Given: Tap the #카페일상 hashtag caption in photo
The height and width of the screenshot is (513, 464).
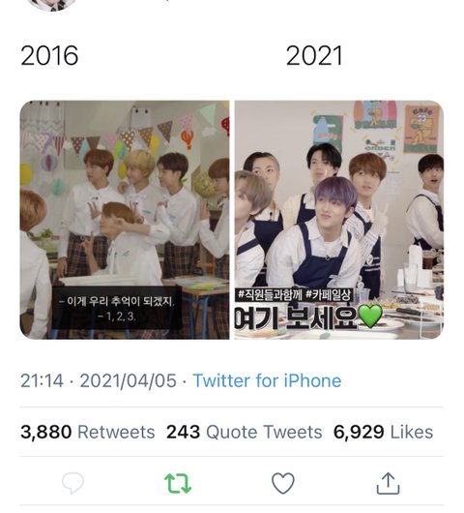Looking at the screenshot, I should pos(329,295).
